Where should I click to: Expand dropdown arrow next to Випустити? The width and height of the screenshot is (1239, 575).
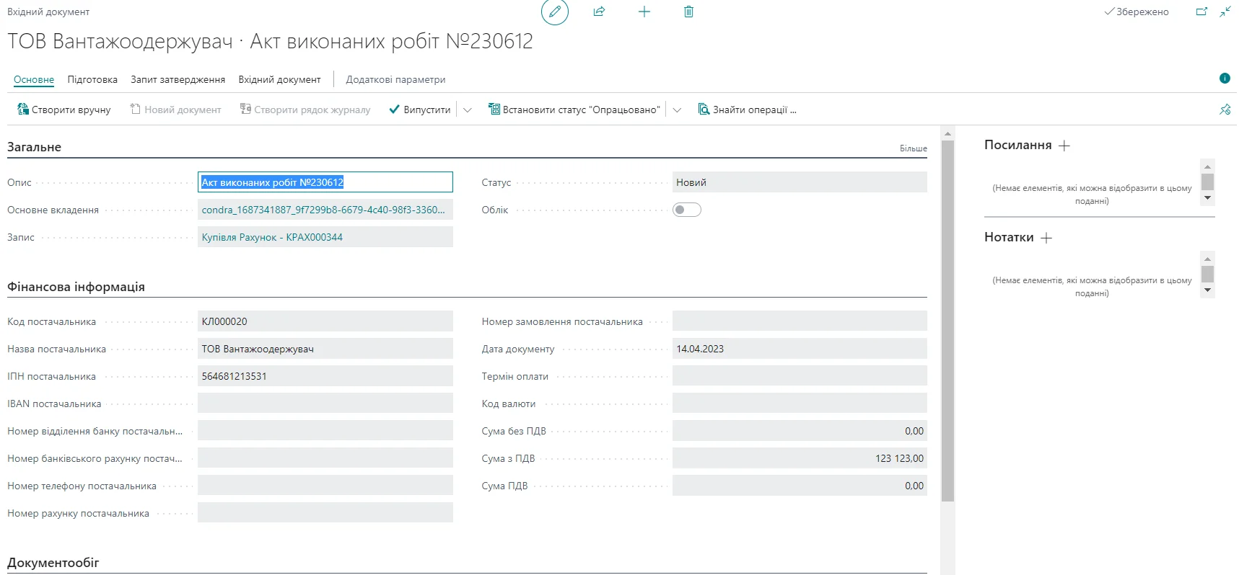coord(467,110)
